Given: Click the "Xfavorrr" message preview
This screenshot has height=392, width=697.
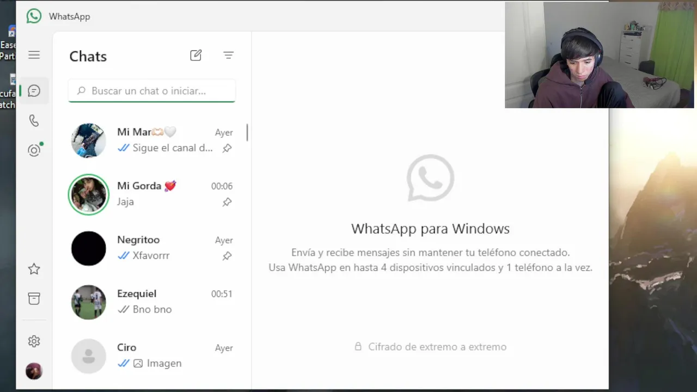Looking at the screenshot, I should pyautogui.click(x=151, y=256).
